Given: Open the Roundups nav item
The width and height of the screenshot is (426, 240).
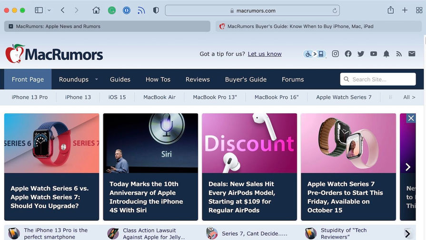Looking at the screenshot, I should (74, 79).
